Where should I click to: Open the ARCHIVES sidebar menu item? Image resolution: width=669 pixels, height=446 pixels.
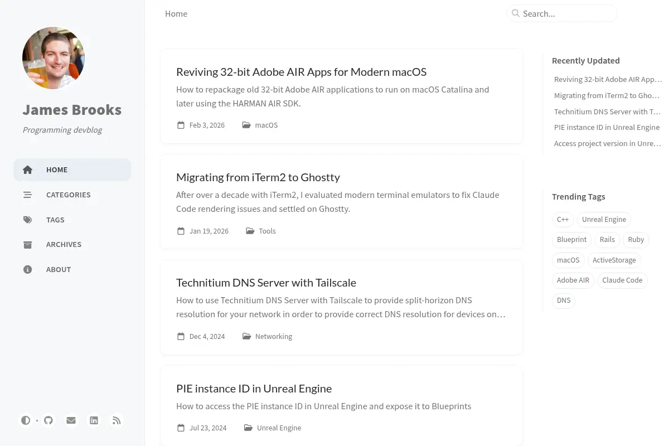click(x=72, y=244)
